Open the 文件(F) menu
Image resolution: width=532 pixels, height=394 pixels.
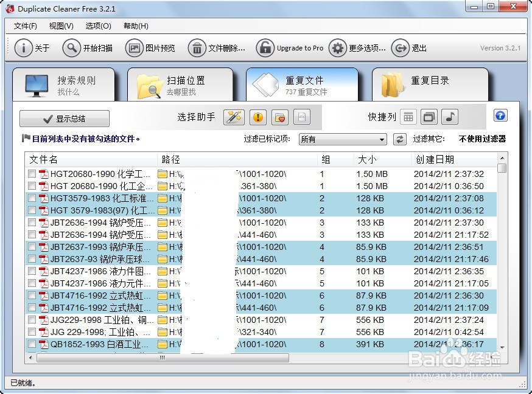point(25,26)
